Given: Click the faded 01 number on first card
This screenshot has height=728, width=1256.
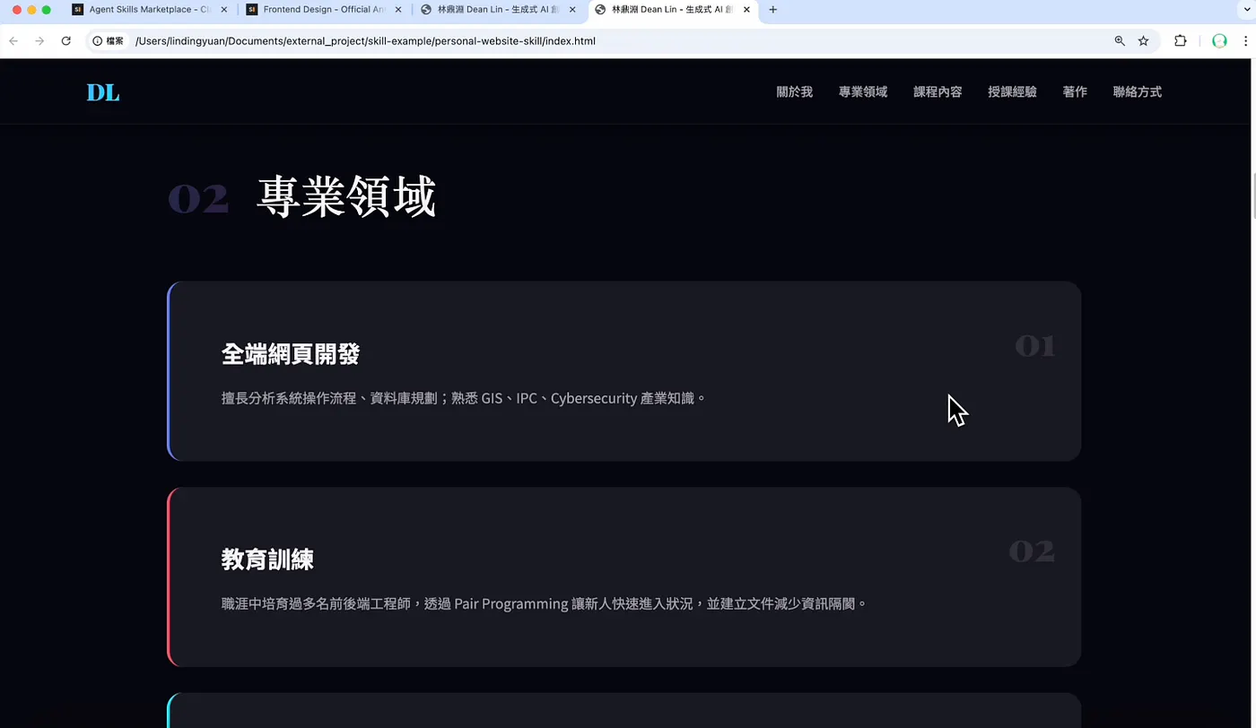Looking at the screenshot, I should [x=1035, y=346].
